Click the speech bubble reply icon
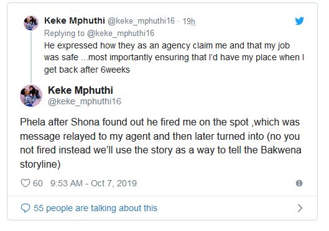Screen dimensions: 329x231 click(25, 208)
